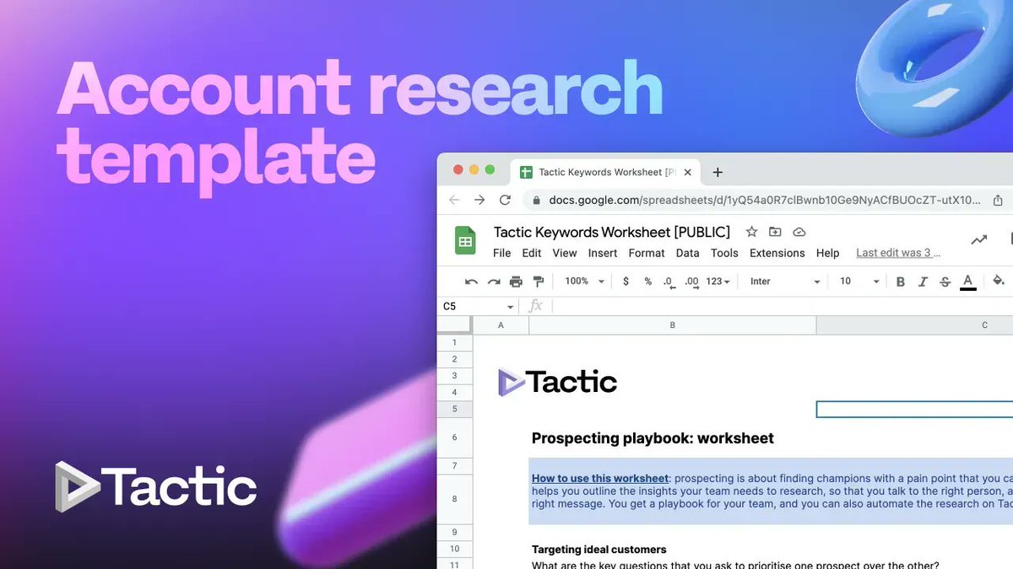Click the Undo arrow in the Sheets toolbar

[x=471, y=282]
